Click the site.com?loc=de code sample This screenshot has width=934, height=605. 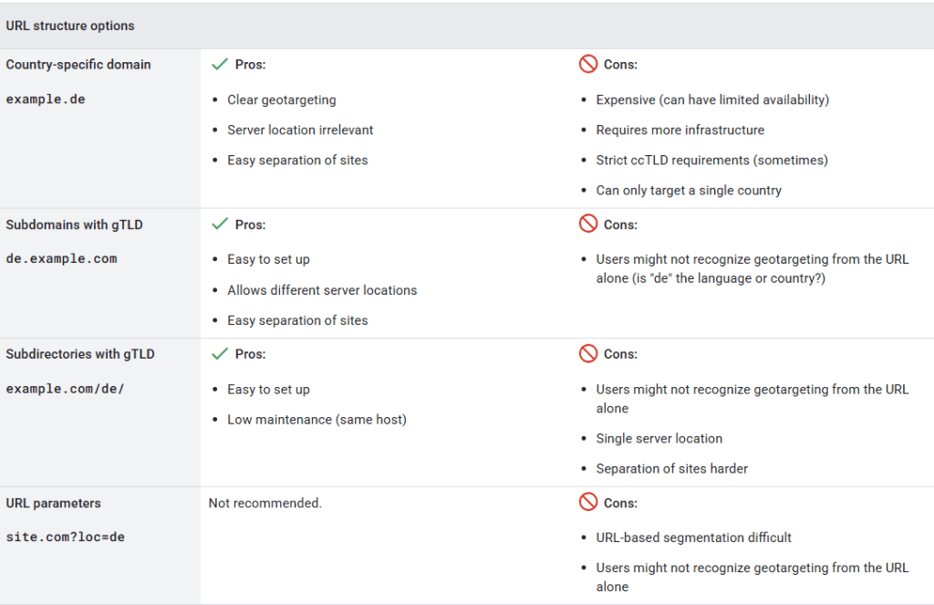click(x=65, y=537)
